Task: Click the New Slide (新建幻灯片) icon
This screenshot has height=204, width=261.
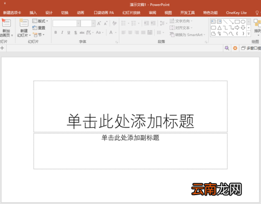Action: tap(24, 23)
